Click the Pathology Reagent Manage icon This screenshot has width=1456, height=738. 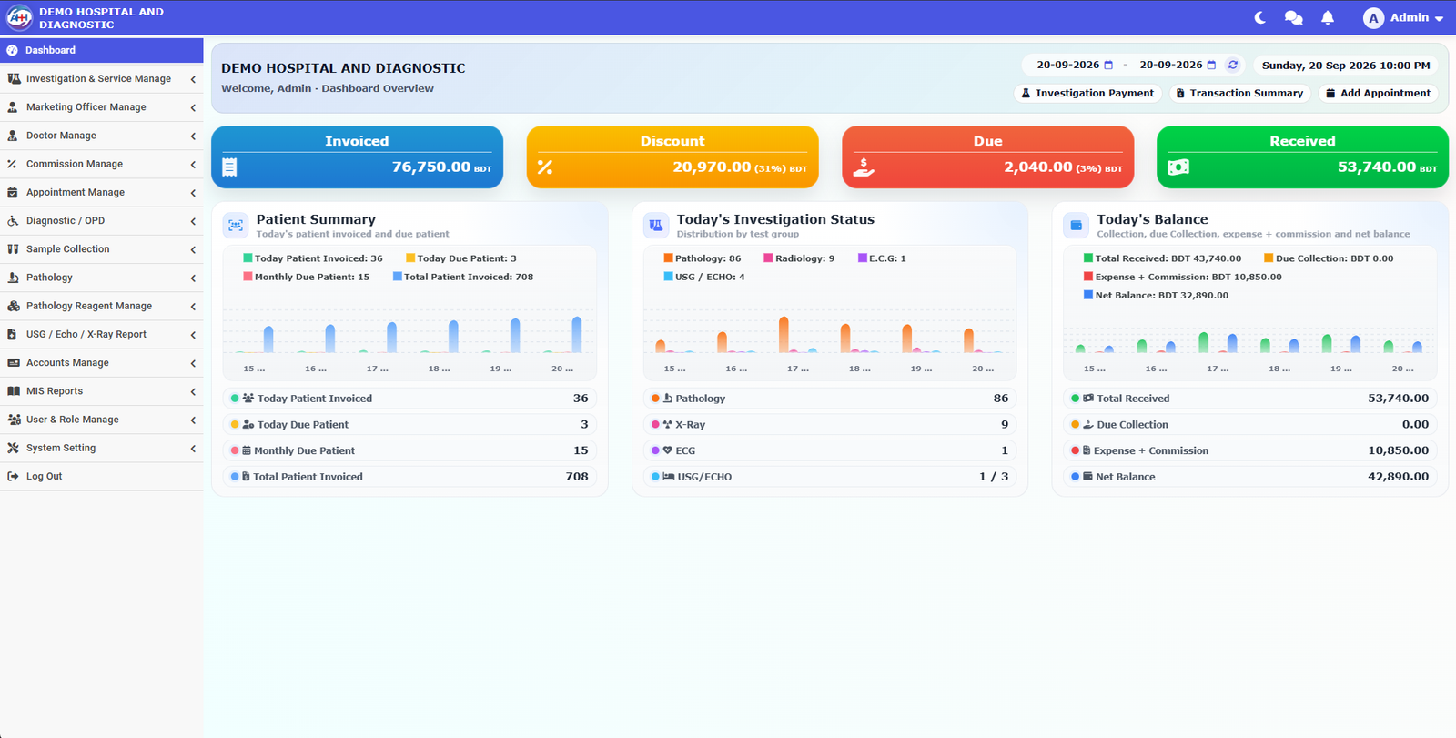(13, 306)
